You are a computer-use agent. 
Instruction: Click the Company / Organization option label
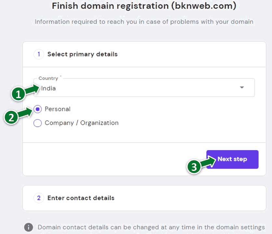tap(82, 123)
